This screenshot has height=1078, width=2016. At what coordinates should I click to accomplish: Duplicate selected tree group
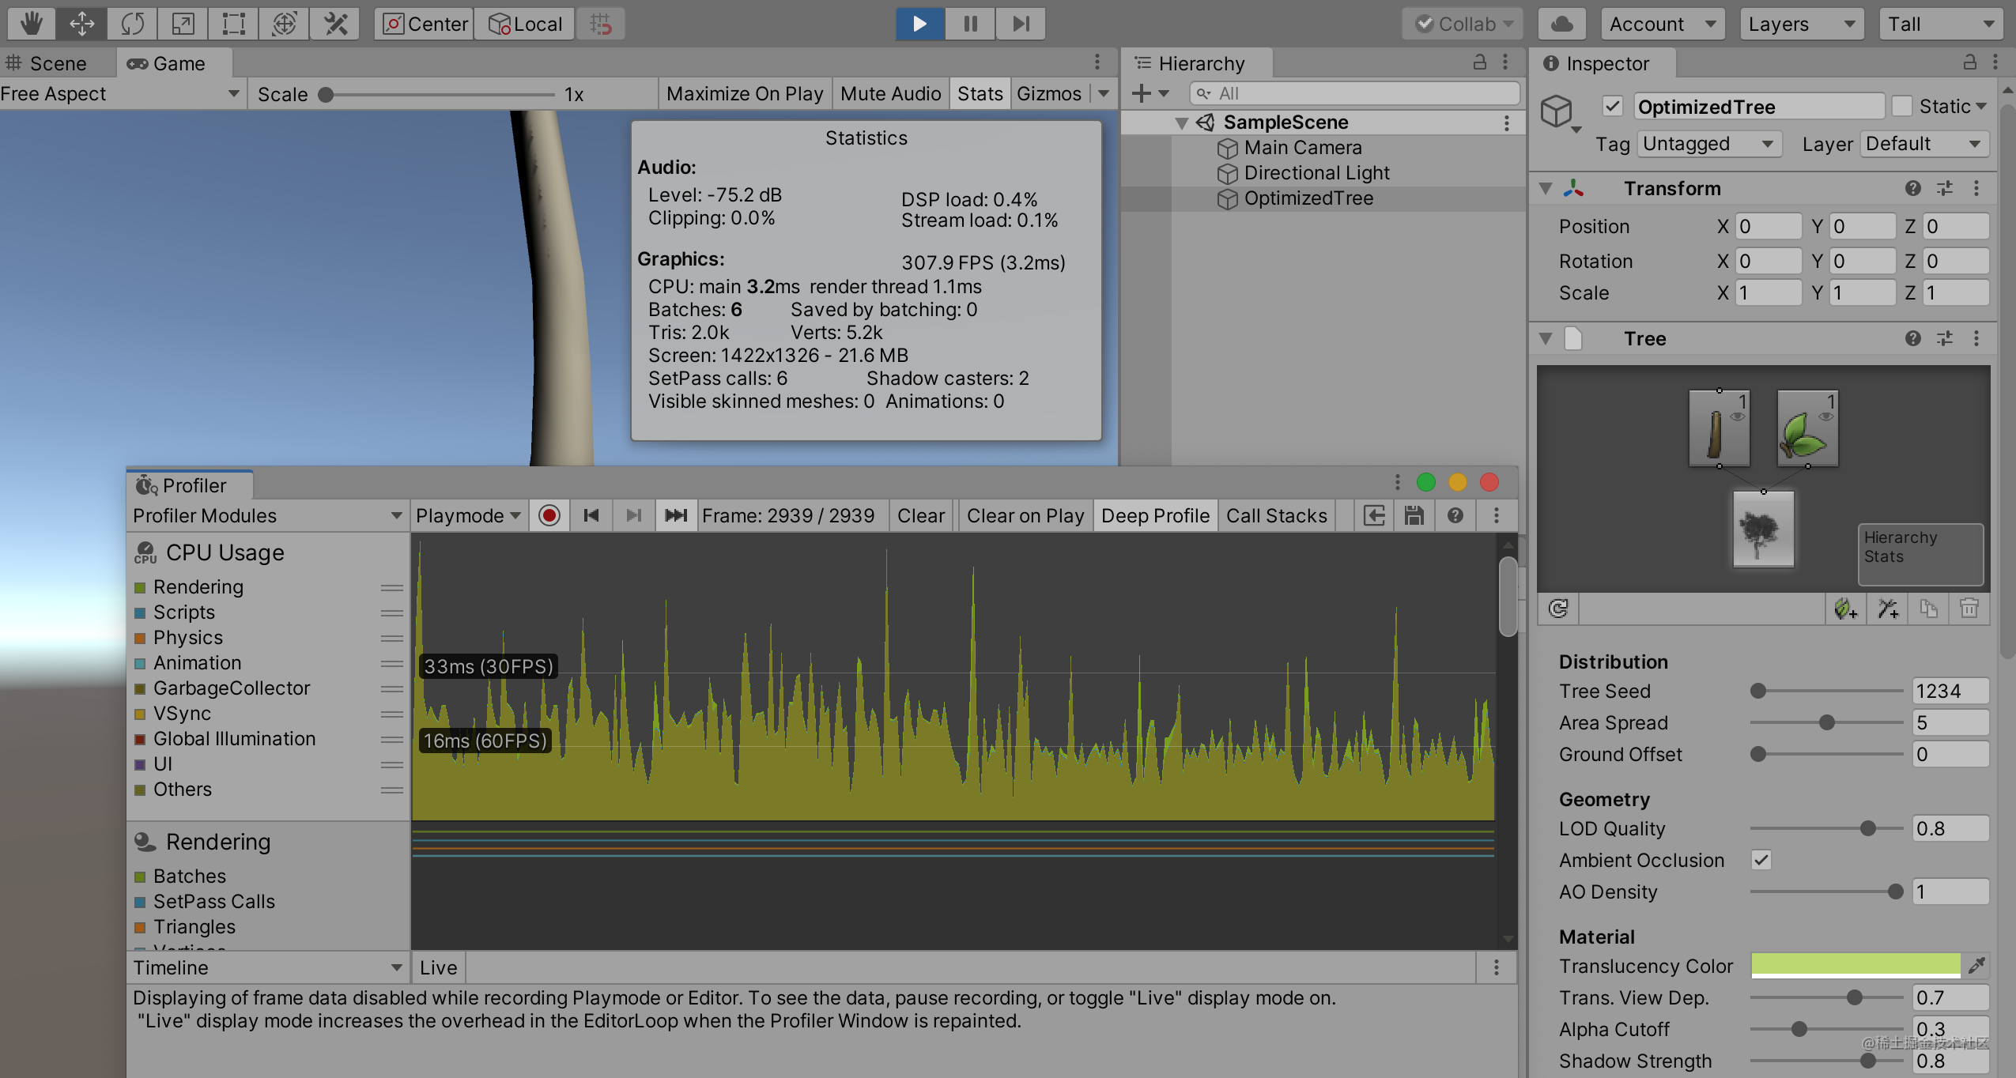point(1928,609)
